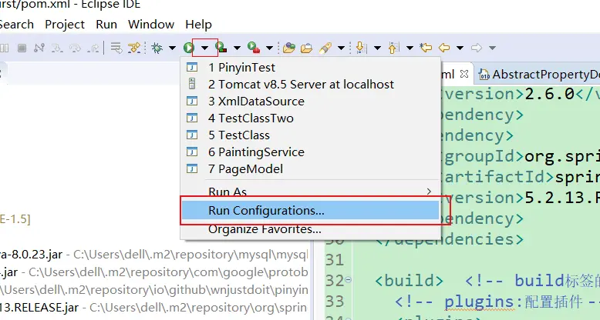Click the External Tools run icon

[x=253, y=48]
